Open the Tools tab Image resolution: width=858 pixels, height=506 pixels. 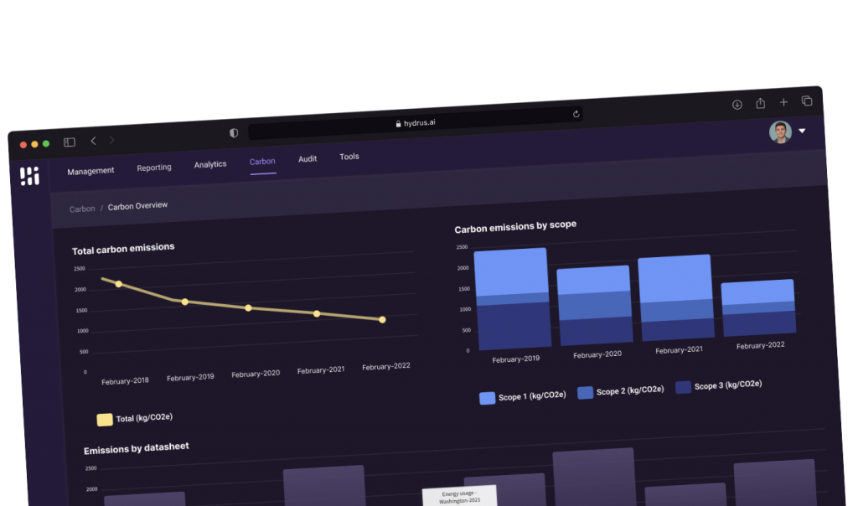click(x=349, y=157)
